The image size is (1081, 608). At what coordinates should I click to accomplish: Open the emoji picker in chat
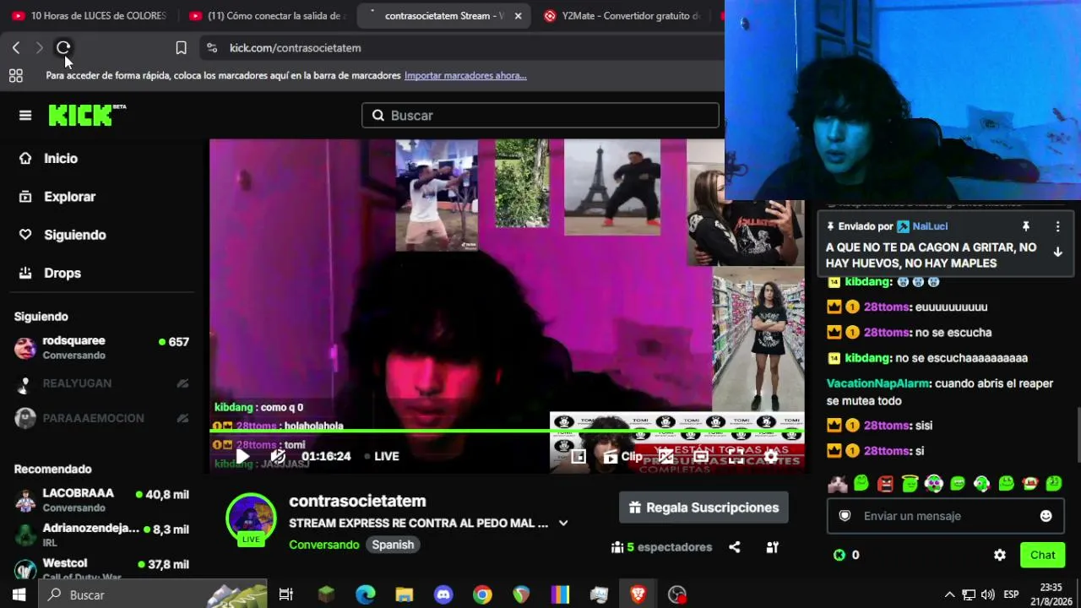1046,516
